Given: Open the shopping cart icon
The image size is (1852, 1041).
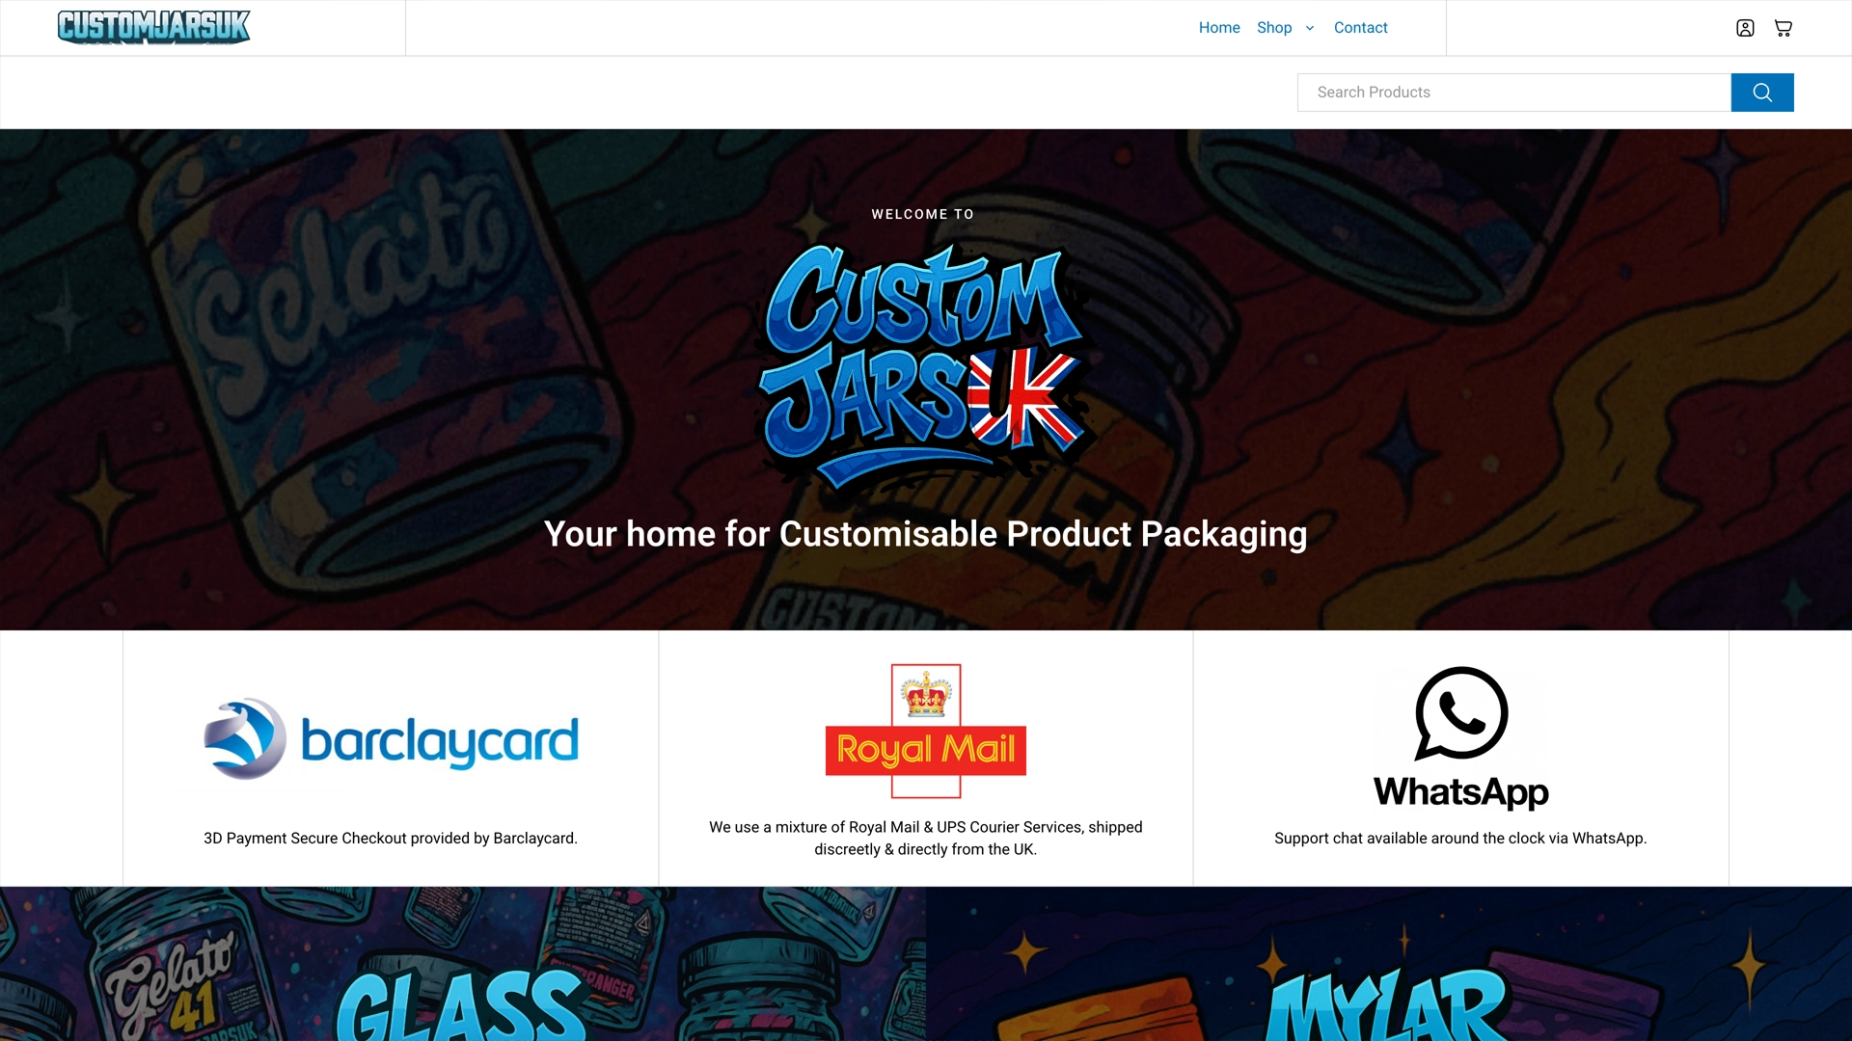Looking at the screenshot, I should click(1784, 28).
